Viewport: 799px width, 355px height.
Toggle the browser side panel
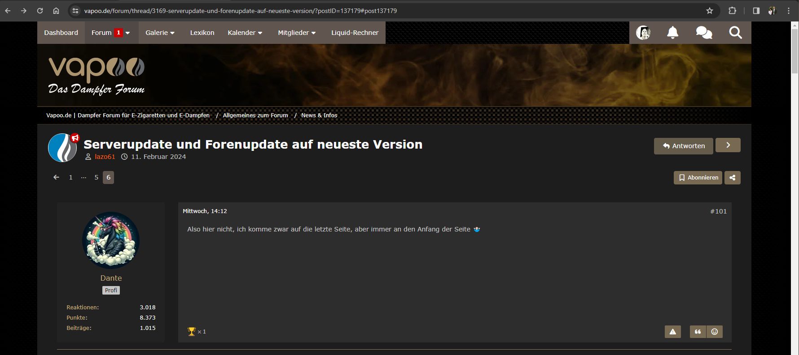tap(756, 11)
